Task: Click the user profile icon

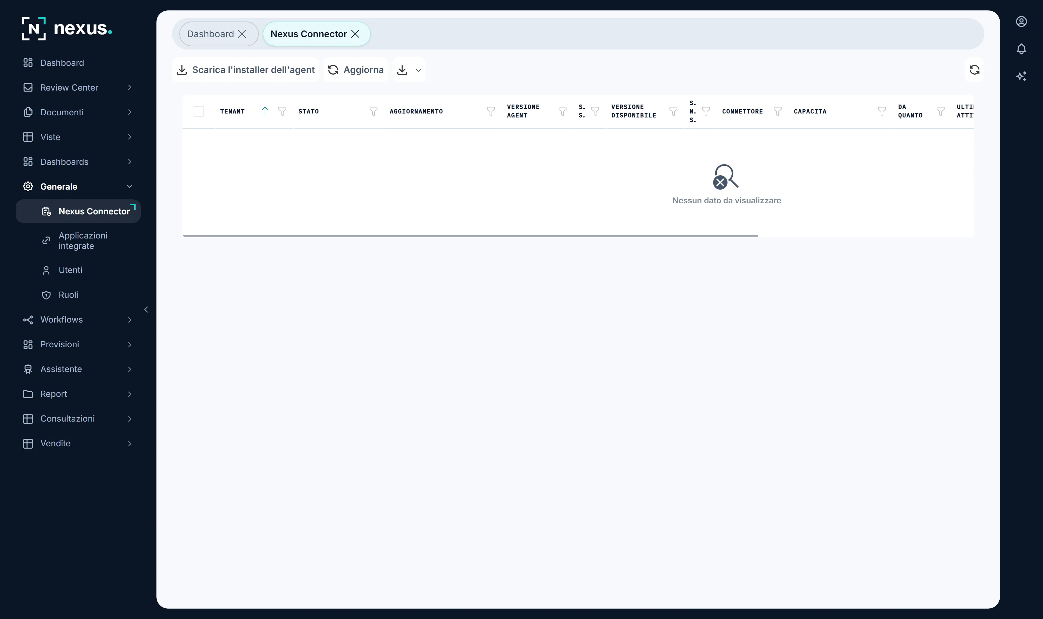Action: pos(1021,21)
